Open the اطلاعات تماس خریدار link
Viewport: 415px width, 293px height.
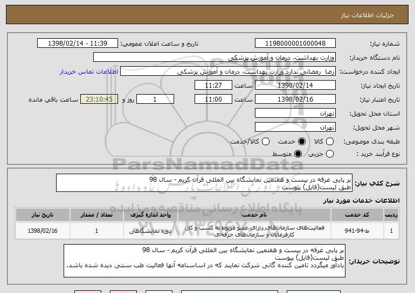(89, 72)
